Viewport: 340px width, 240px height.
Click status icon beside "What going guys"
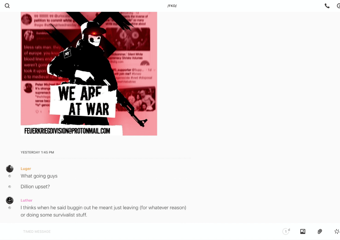(x=10, y=176)
